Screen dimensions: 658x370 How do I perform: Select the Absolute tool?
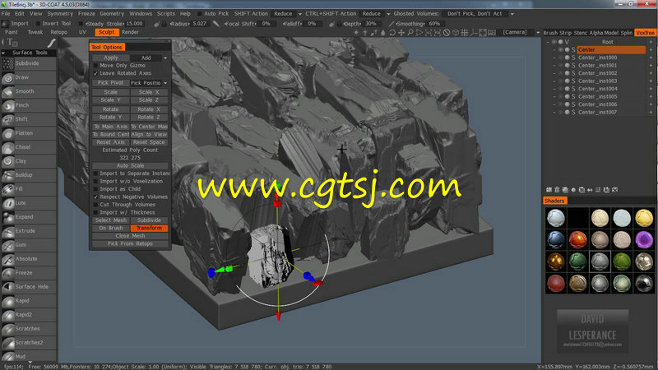click(x=29, y=259)
